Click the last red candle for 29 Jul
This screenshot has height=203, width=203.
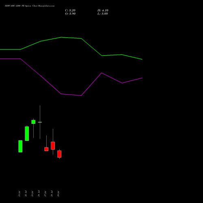[59, 154]
